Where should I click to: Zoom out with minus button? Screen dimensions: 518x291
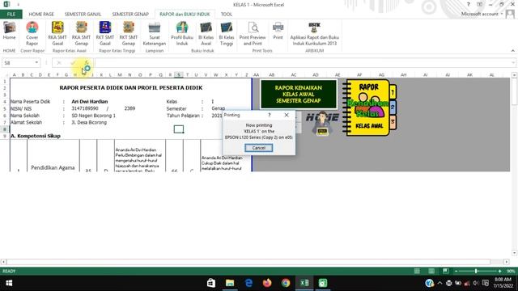click(456, 271)
